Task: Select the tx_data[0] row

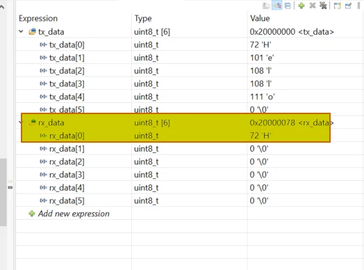Action: click(189, 45)
